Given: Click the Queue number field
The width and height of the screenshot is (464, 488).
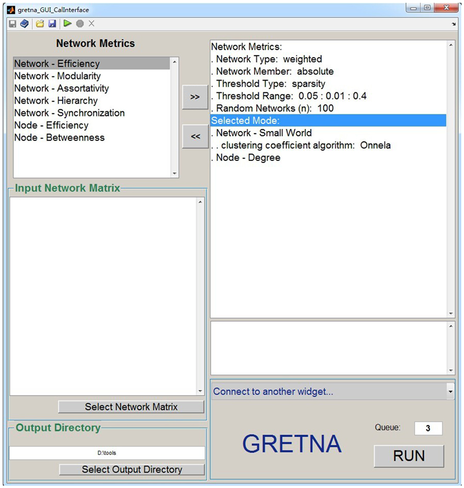Looking at the screenshot, I should pos(428,428).
